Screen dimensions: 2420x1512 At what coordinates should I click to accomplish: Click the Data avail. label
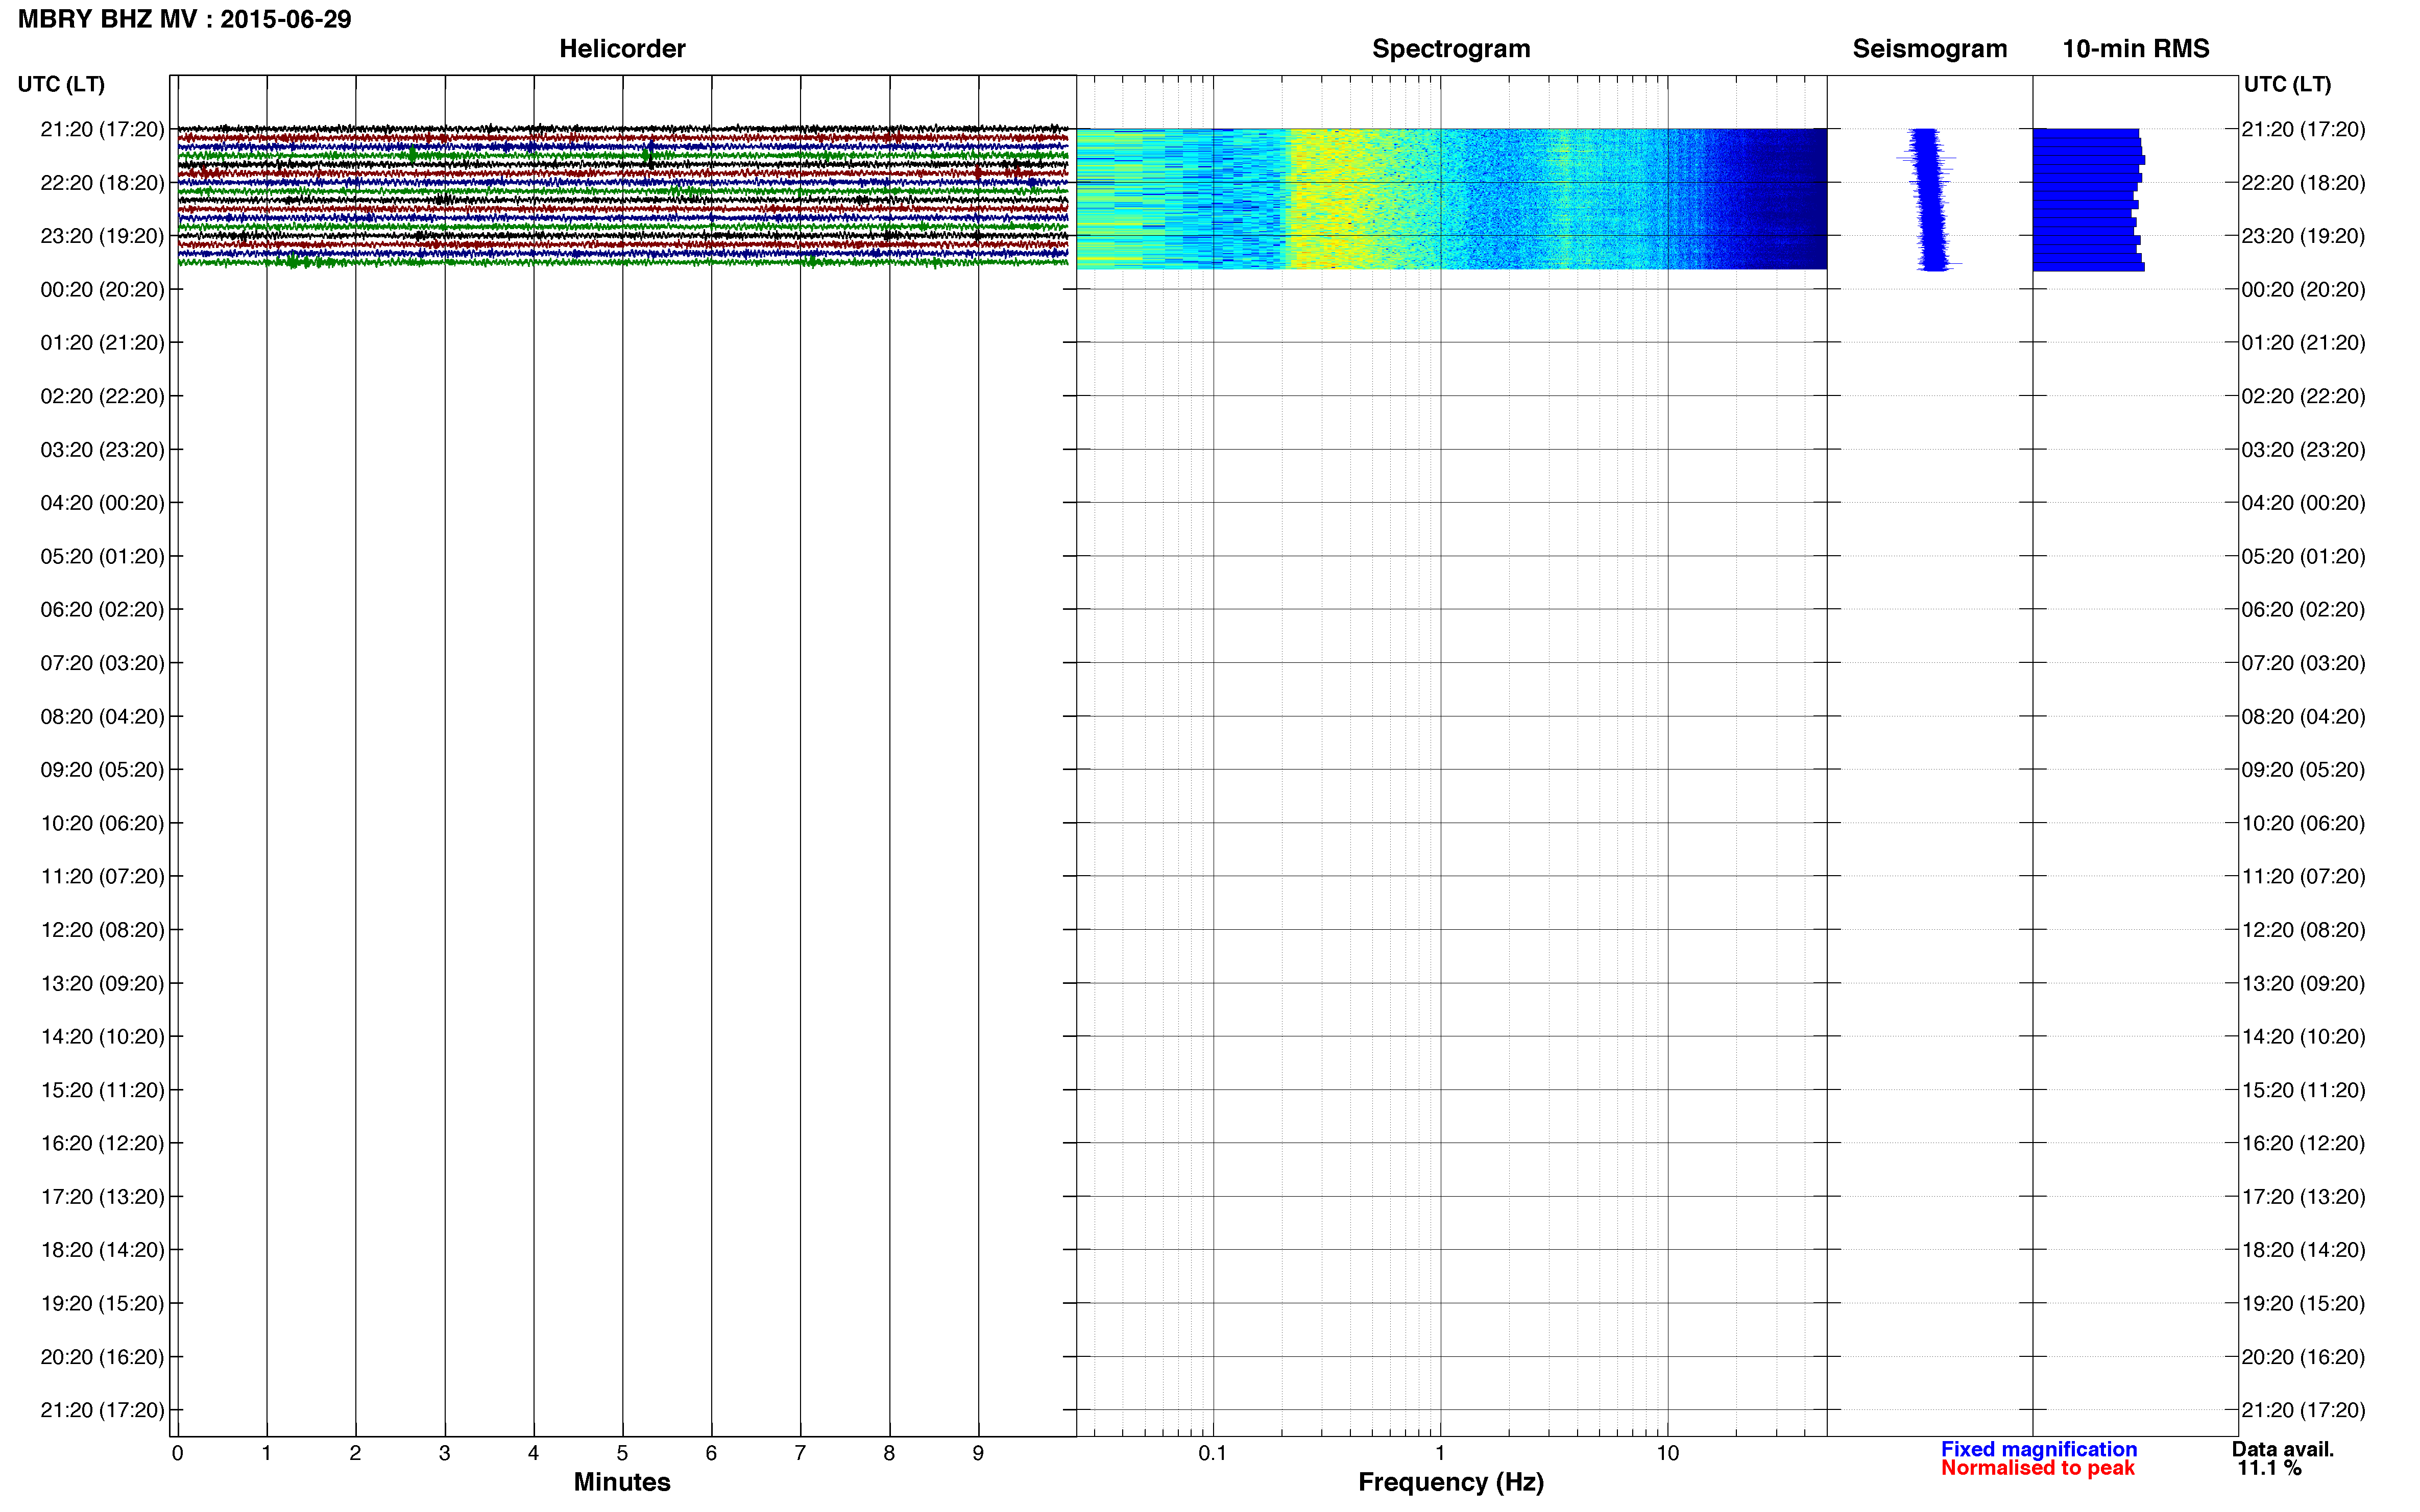(2283, 1449)
